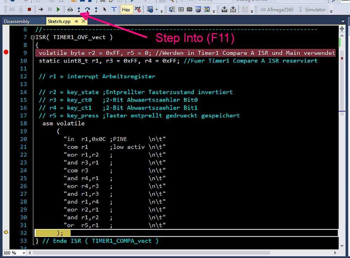
Task: Click the "asm volatile" text on line 18
Action: point(63,123)
